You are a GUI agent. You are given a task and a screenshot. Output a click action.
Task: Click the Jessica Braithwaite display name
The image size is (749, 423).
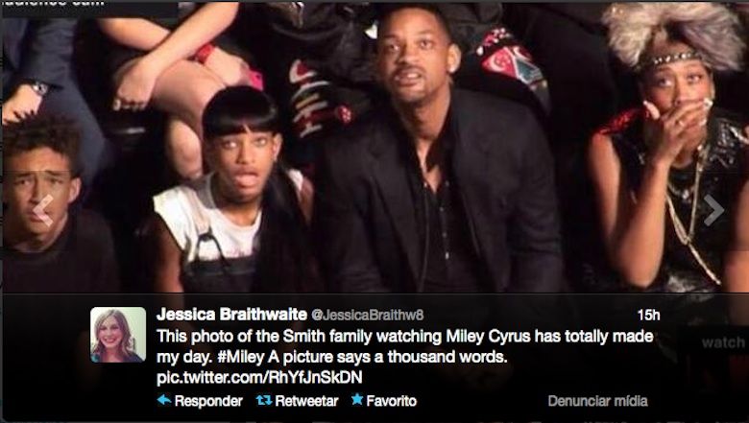pyautogui.click(x=231, y=315)
